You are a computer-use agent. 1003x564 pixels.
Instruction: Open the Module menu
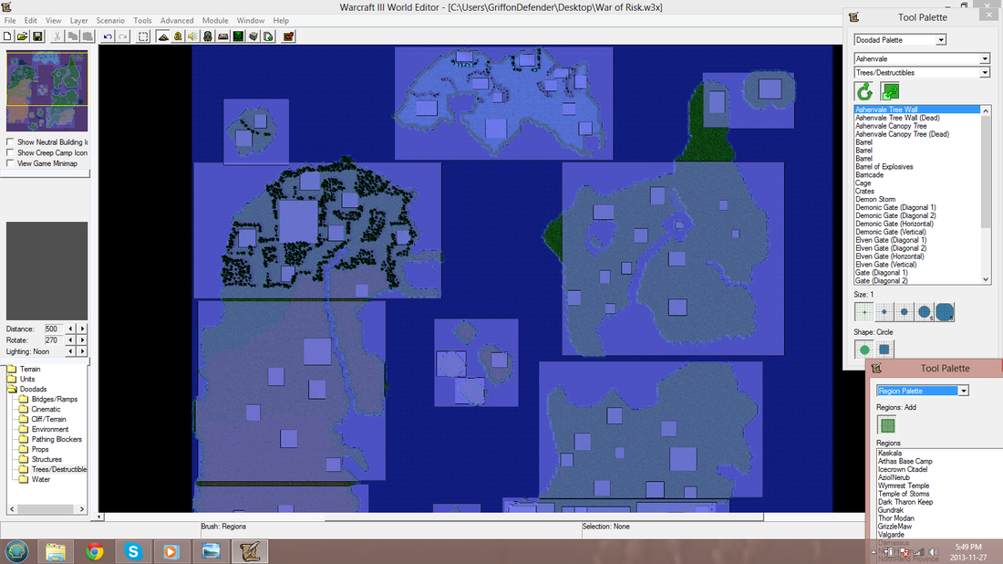[x=215, y=20]
